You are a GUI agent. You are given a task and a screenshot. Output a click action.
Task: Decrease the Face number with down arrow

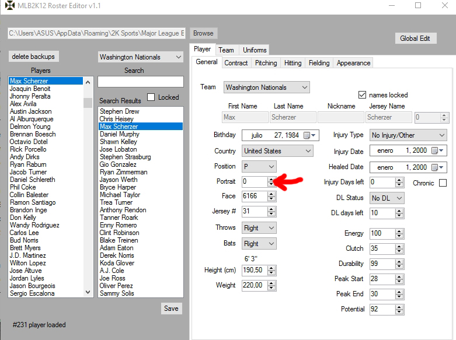pos(270,199)
